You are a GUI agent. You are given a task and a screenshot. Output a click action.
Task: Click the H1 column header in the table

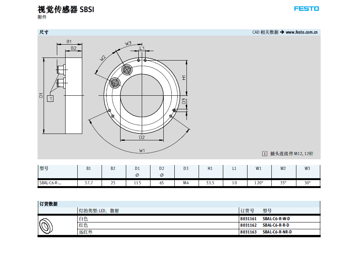click(210, 168)
